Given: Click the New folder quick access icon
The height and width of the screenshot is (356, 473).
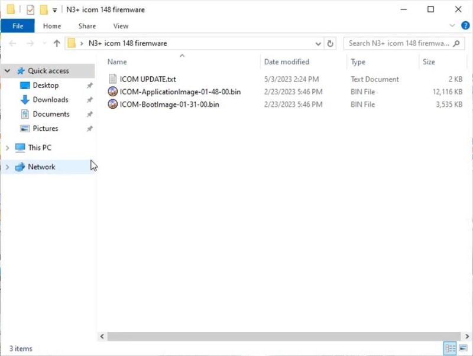Looking at the screenshot, I should click(x=44, y=9).
